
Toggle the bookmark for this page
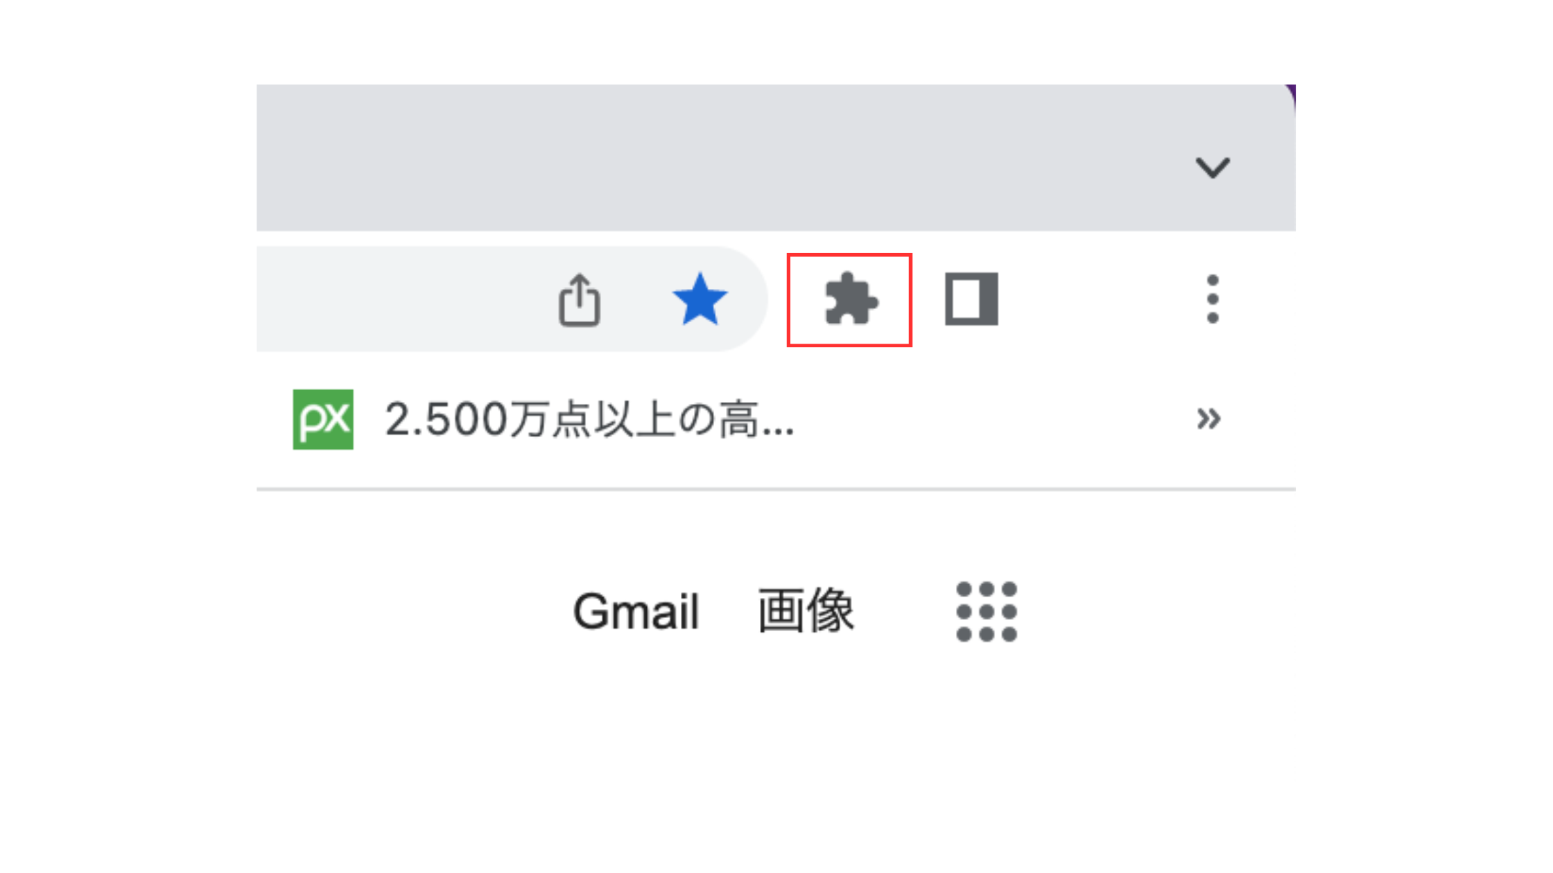pyautogui.click(x=700, y=299)
